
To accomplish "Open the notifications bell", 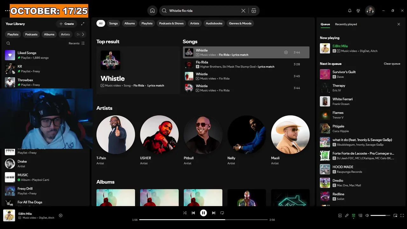I will [x=350, y=10].
